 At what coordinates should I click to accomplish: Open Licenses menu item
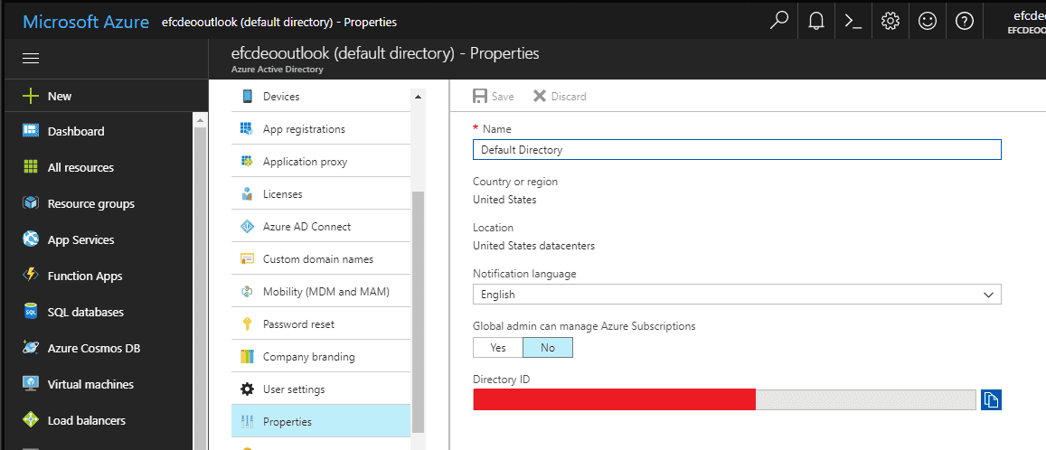[321, 194]
